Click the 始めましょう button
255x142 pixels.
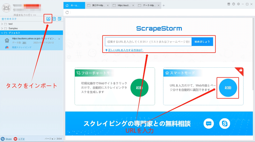pos(202,42)
